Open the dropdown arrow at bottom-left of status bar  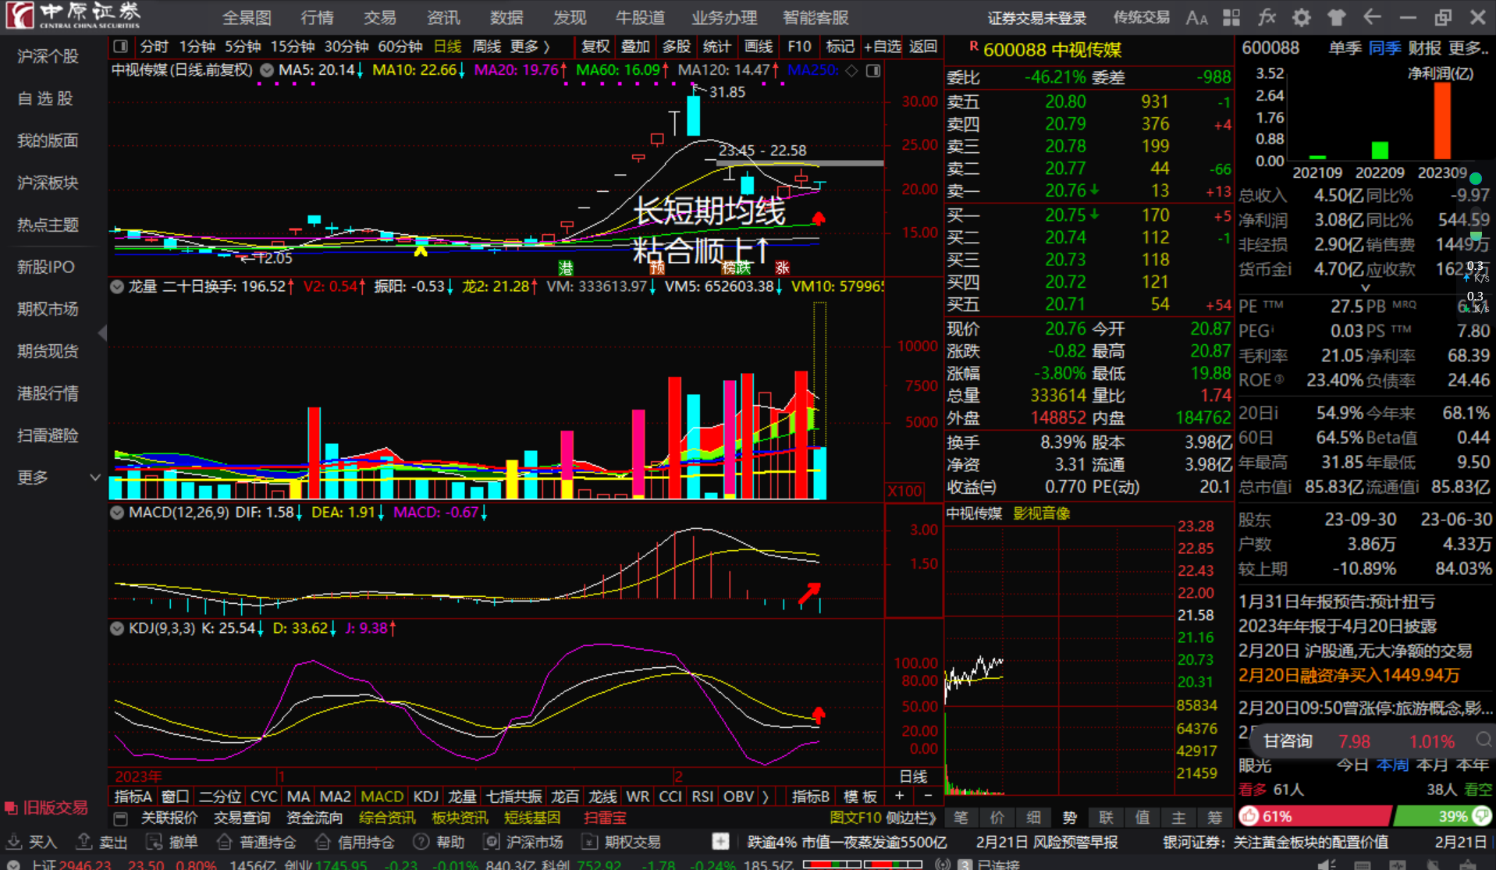tap(13, 865)
